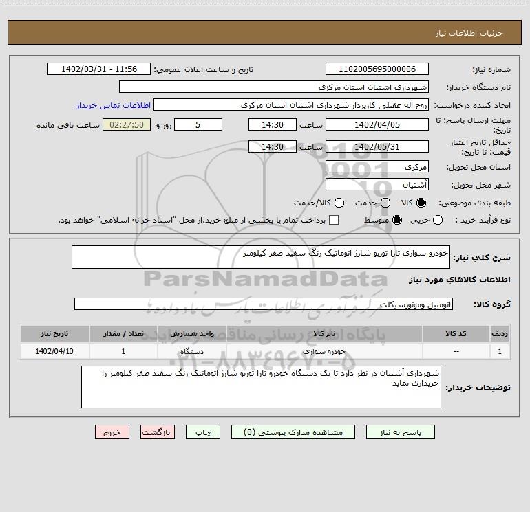The height and width of the screenshot is (512, 530).
Task: Click the need date cell 1402/04/10
Action: 54,351
